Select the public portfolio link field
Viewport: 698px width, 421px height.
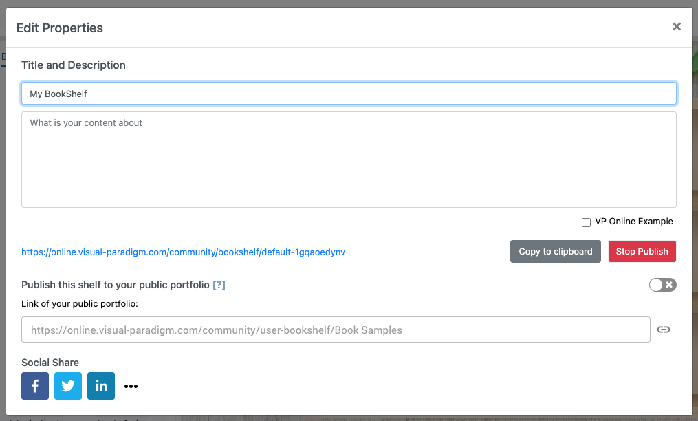coord(336,330)
